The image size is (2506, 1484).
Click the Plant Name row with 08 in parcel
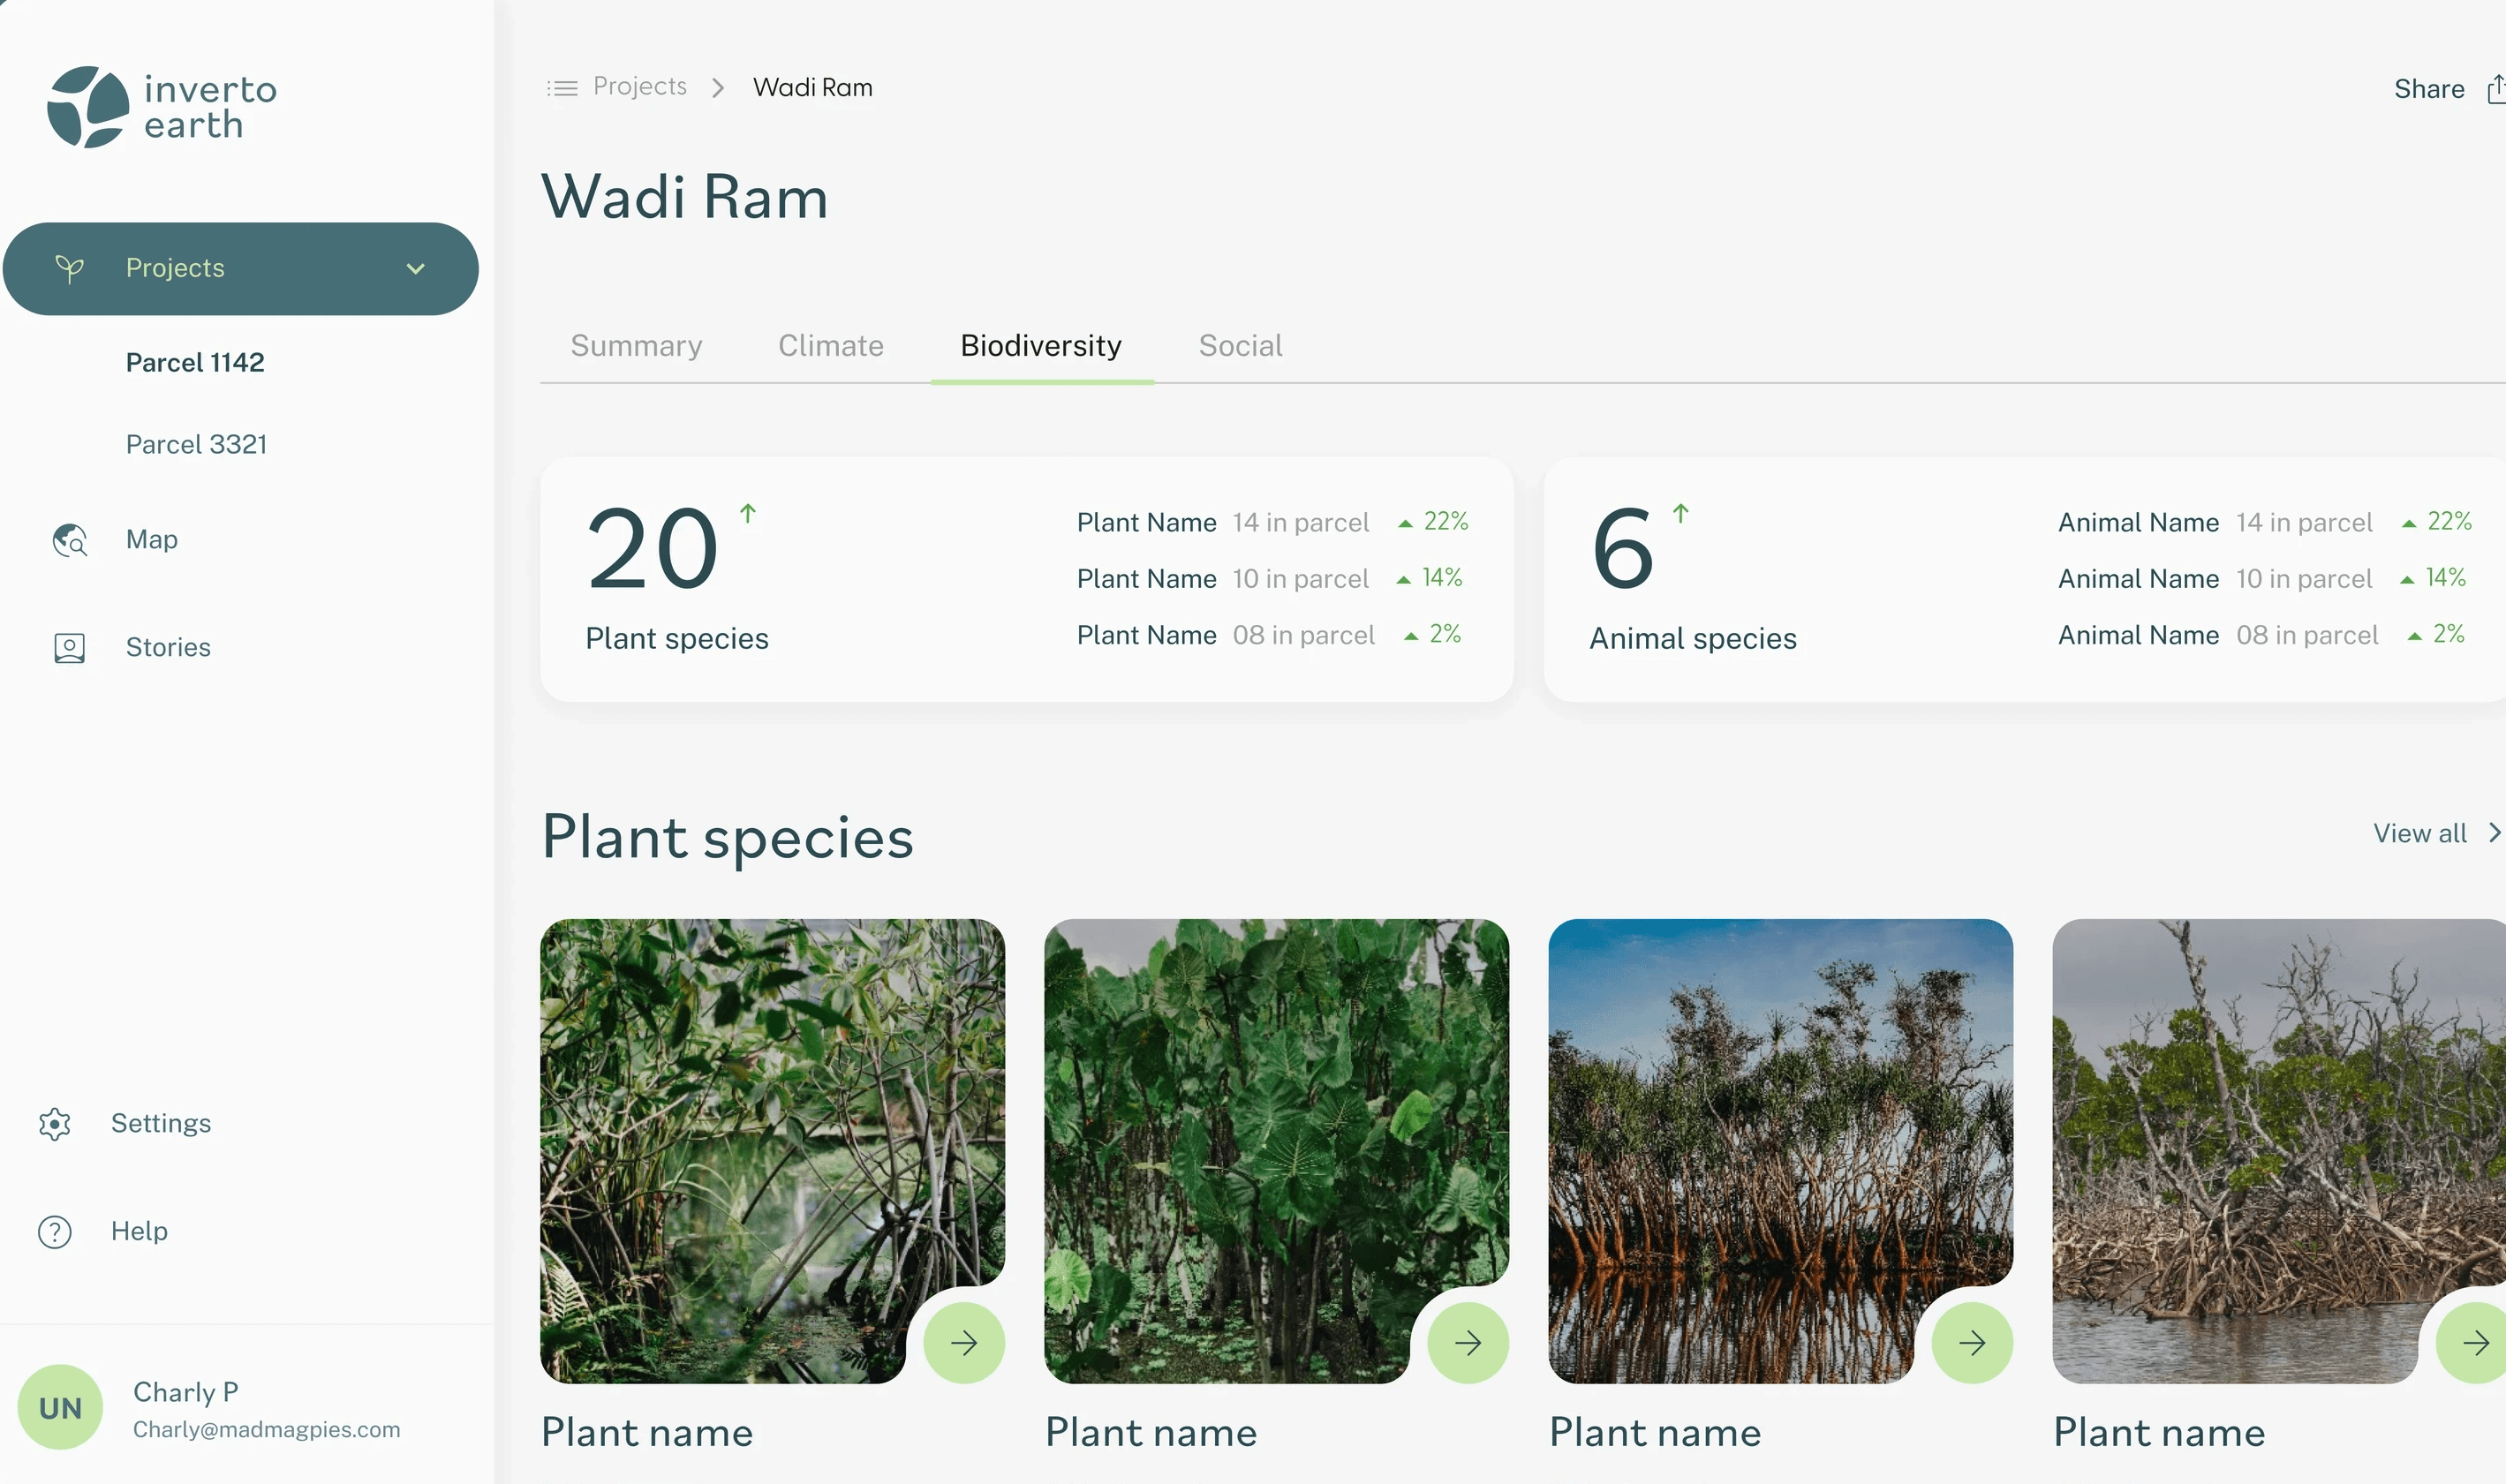1269,635
